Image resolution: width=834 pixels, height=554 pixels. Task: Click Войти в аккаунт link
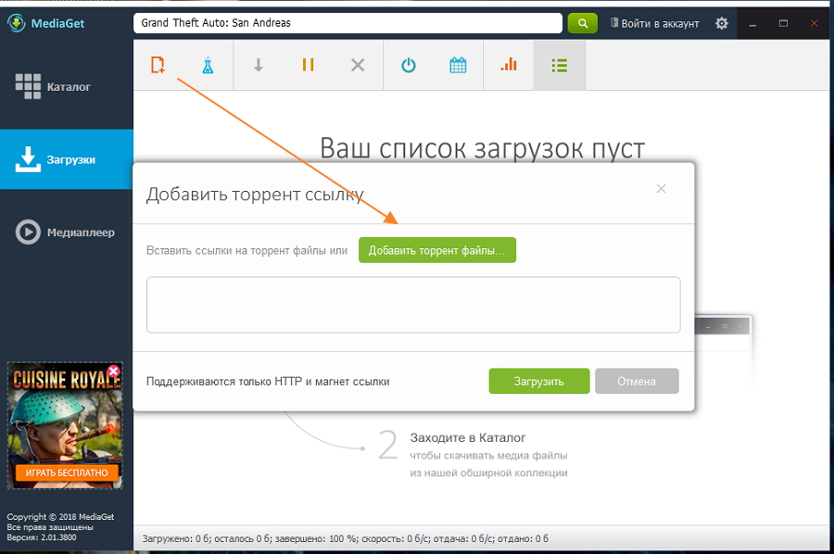point(655,23)
